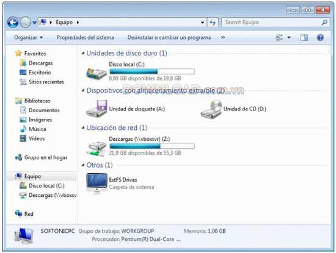Click the greyed Forward navigation button
336x253 pixels.
(26, 22)
